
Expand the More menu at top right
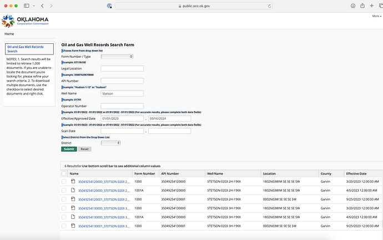click(377, 16)
